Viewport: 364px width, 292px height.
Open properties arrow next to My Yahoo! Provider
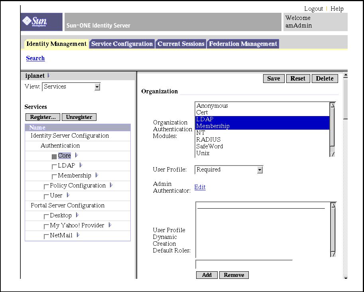(x=110, y=225)
